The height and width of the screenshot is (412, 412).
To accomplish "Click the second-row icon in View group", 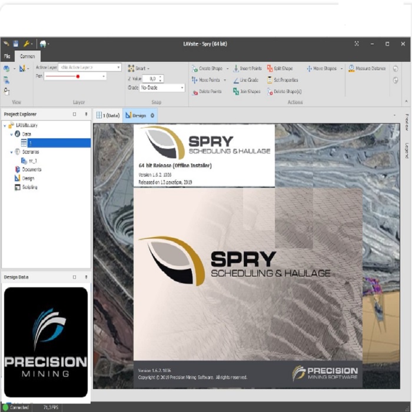I will click(x=6, y=80).
